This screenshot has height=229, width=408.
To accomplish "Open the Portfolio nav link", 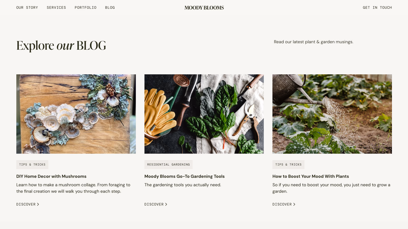I will pos(85,8).
